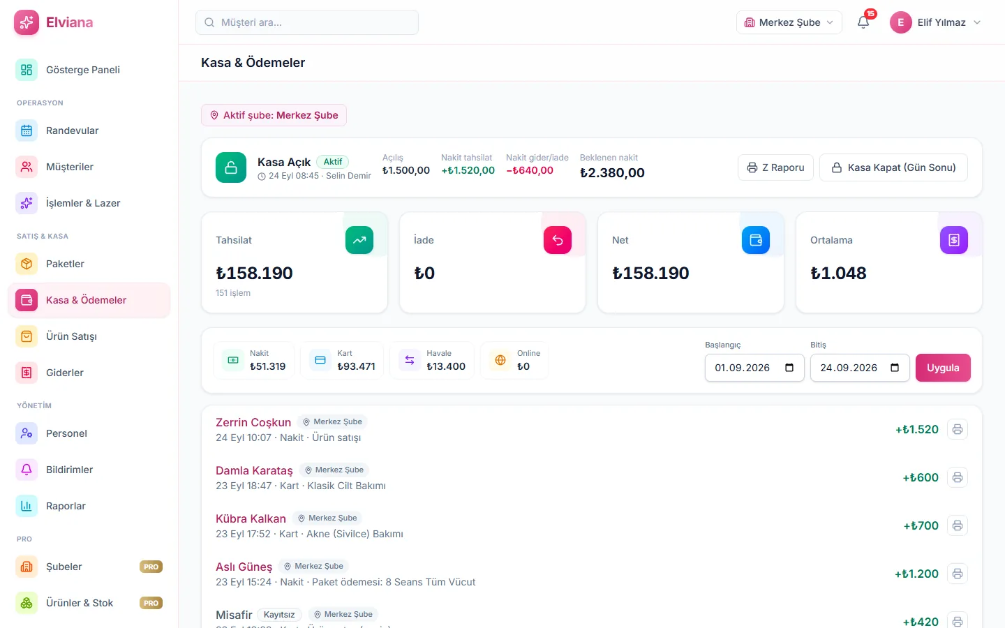
Task: Open İşlemler & Lazer section
Action: tap(89, 203)
